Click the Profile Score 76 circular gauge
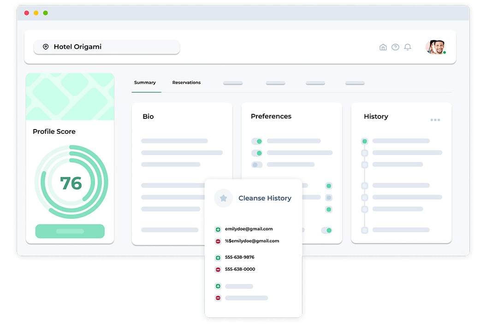Viewport: 486px width, 324px height. click(x=71, y=183)
